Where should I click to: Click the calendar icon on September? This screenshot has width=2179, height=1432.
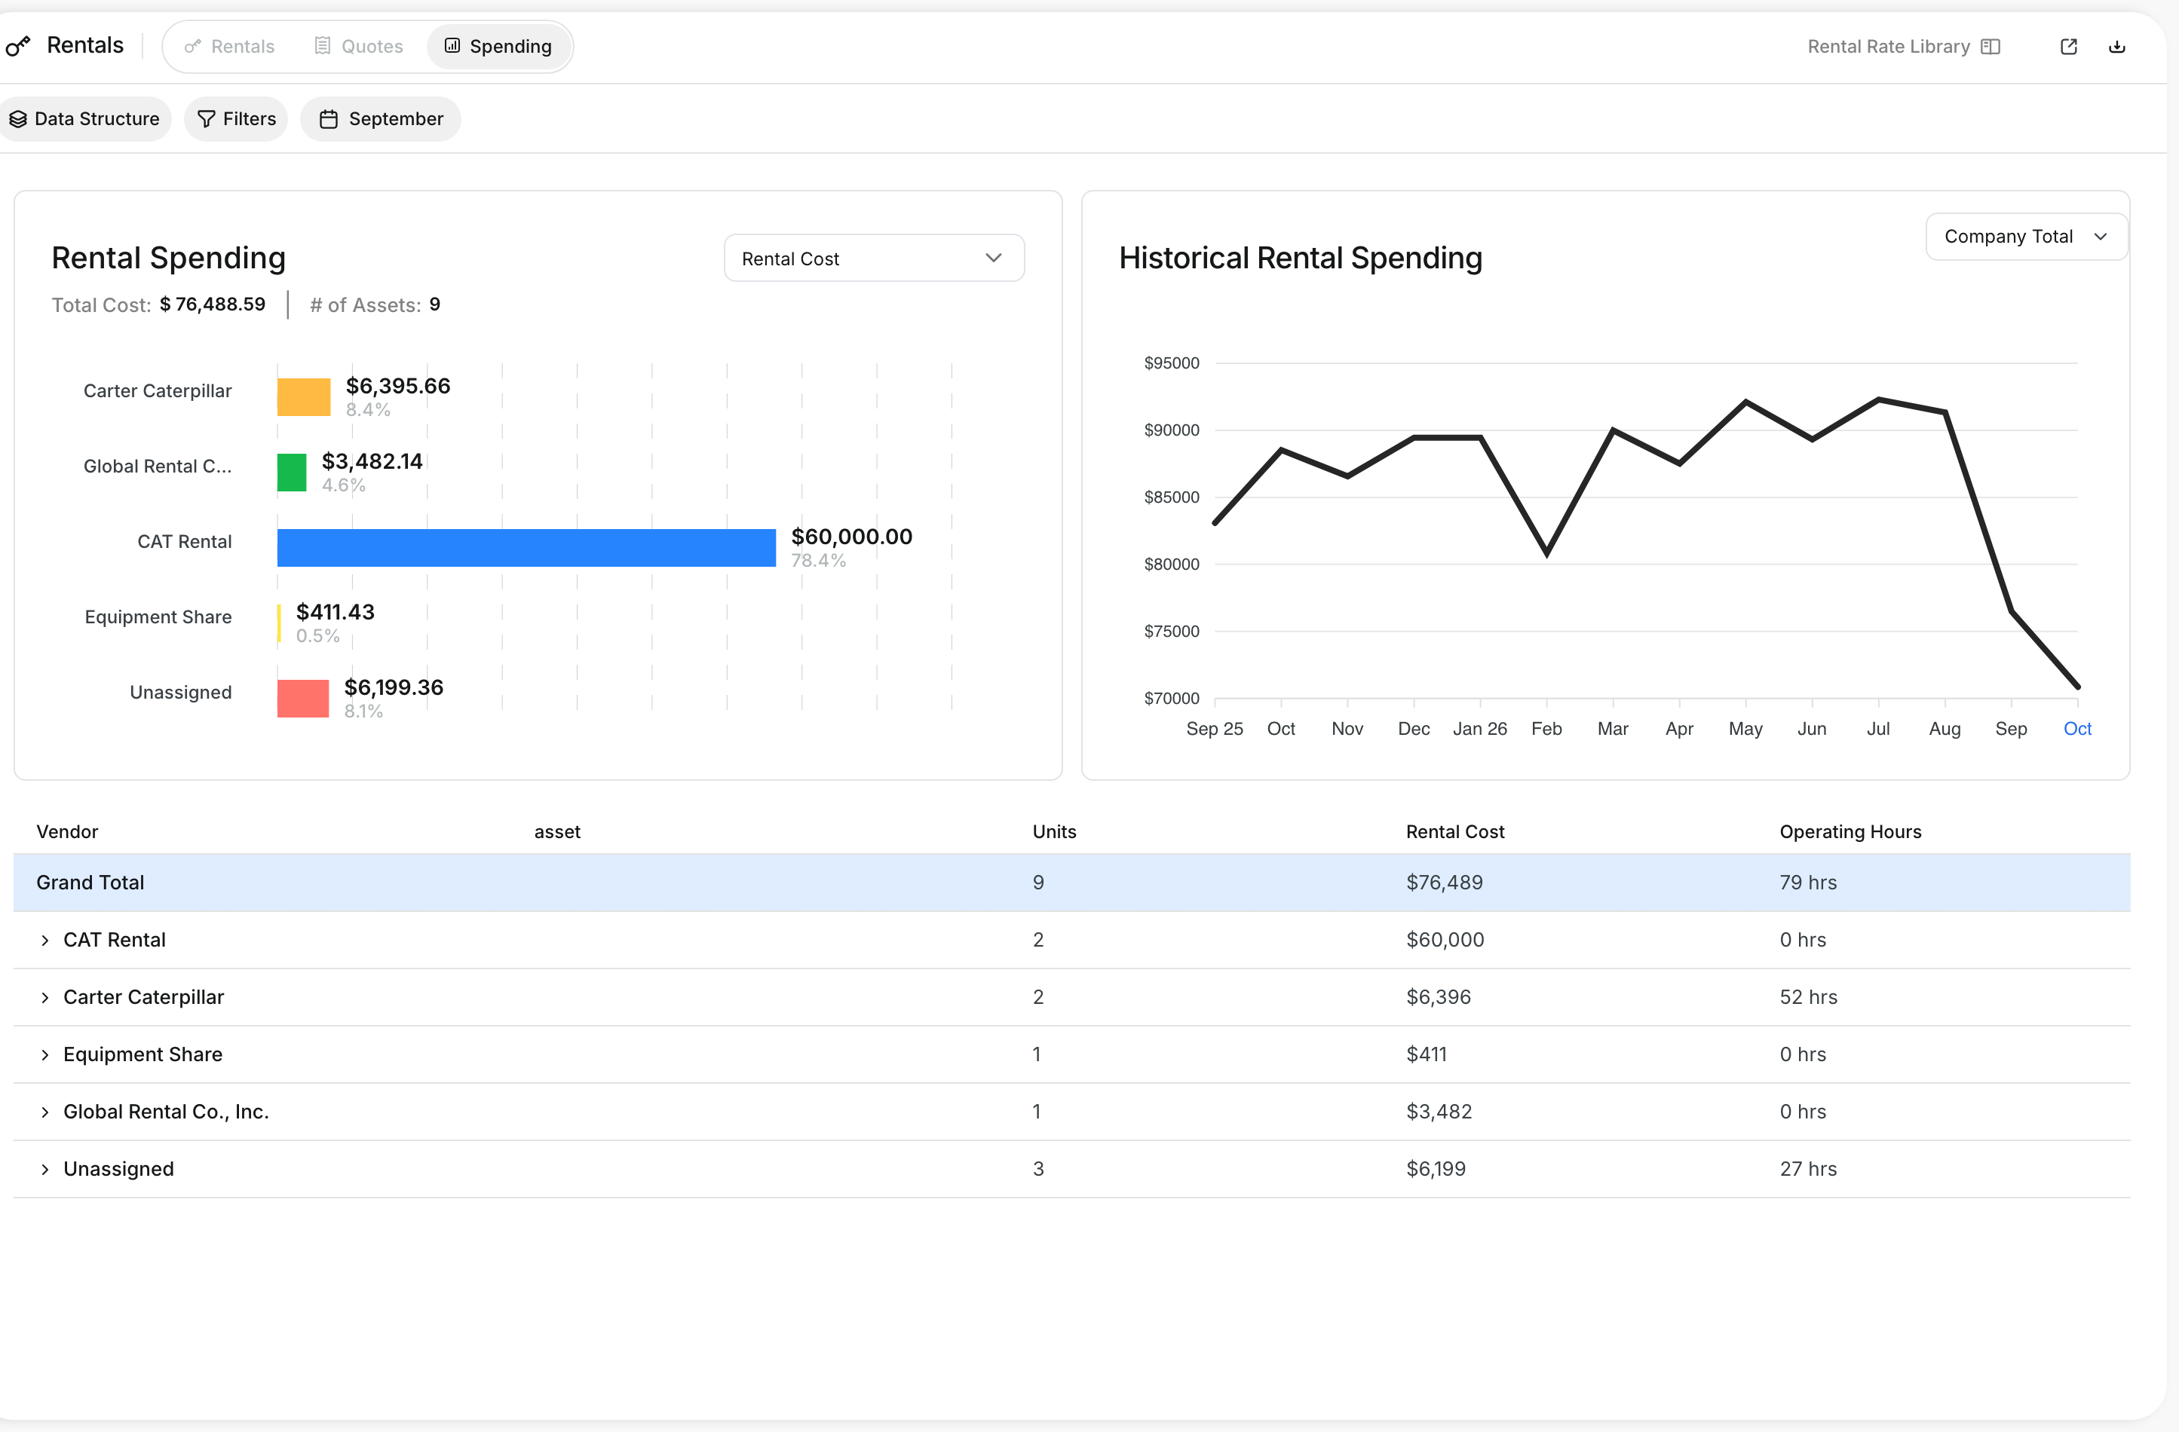pos(329,119)
